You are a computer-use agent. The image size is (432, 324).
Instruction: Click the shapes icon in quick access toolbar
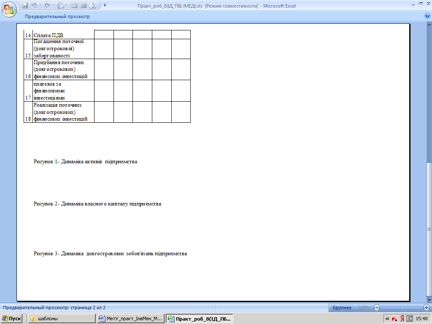(x=61, y=5)
